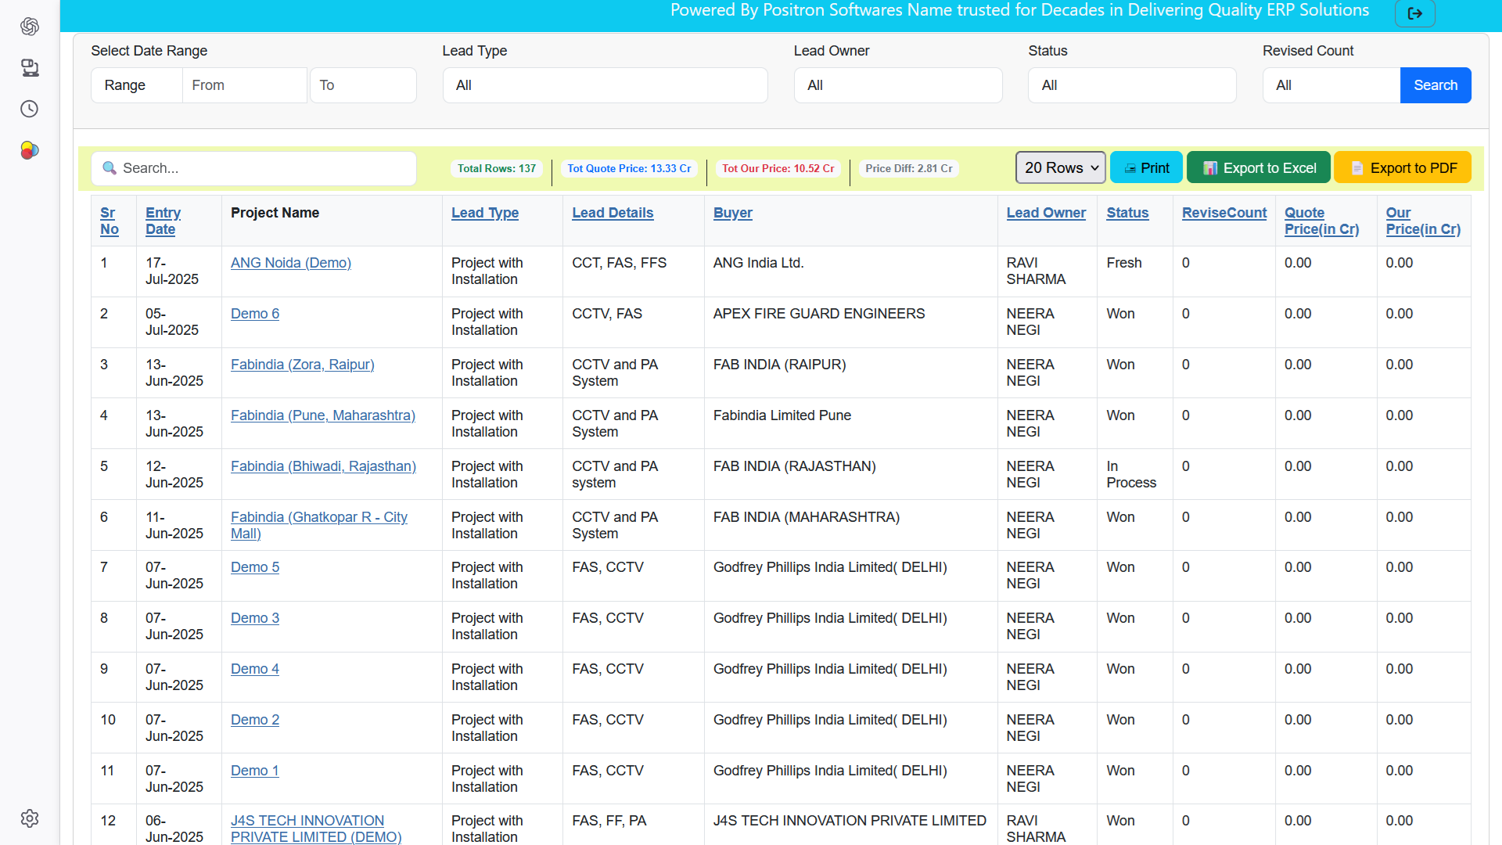Open the Lead Type filter dropdown
This screenshot has width=1502, height=845.
click(x=604, y=85)
